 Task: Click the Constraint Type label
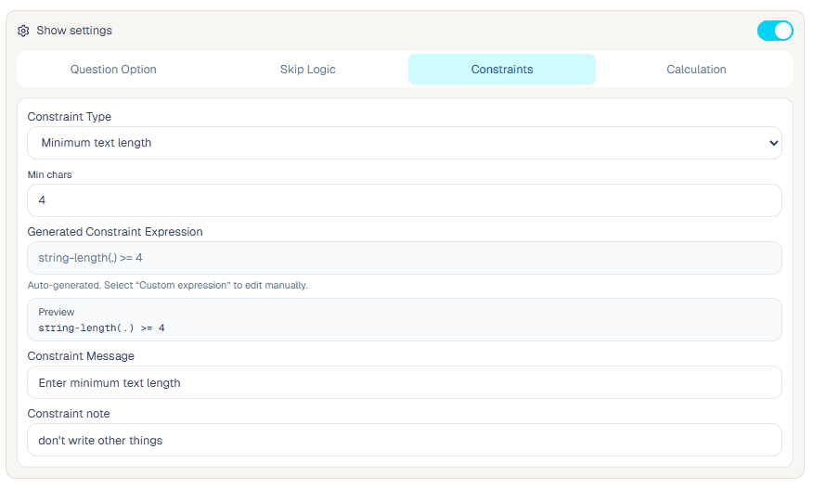pos(70,117)
